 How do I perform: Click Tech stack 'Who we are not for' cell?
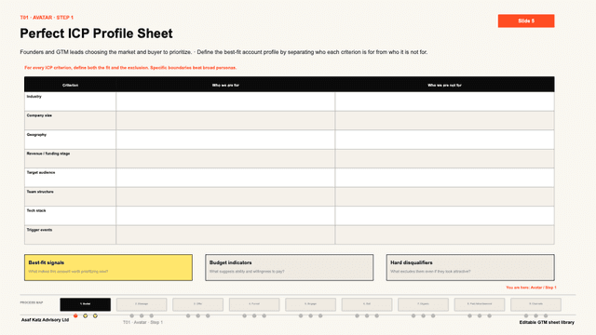[x=445, y=216]
